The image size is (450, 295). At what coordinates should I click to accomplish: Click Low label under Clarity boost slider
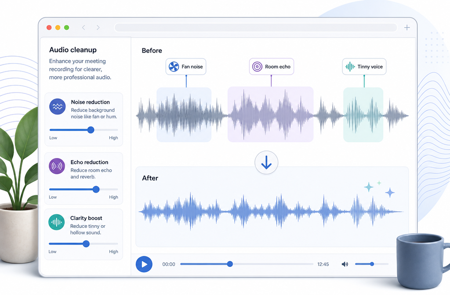click(52, 252)
